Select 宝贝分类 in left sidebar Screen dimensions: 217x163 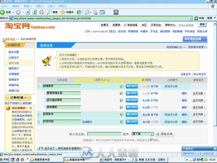(14, 63)
